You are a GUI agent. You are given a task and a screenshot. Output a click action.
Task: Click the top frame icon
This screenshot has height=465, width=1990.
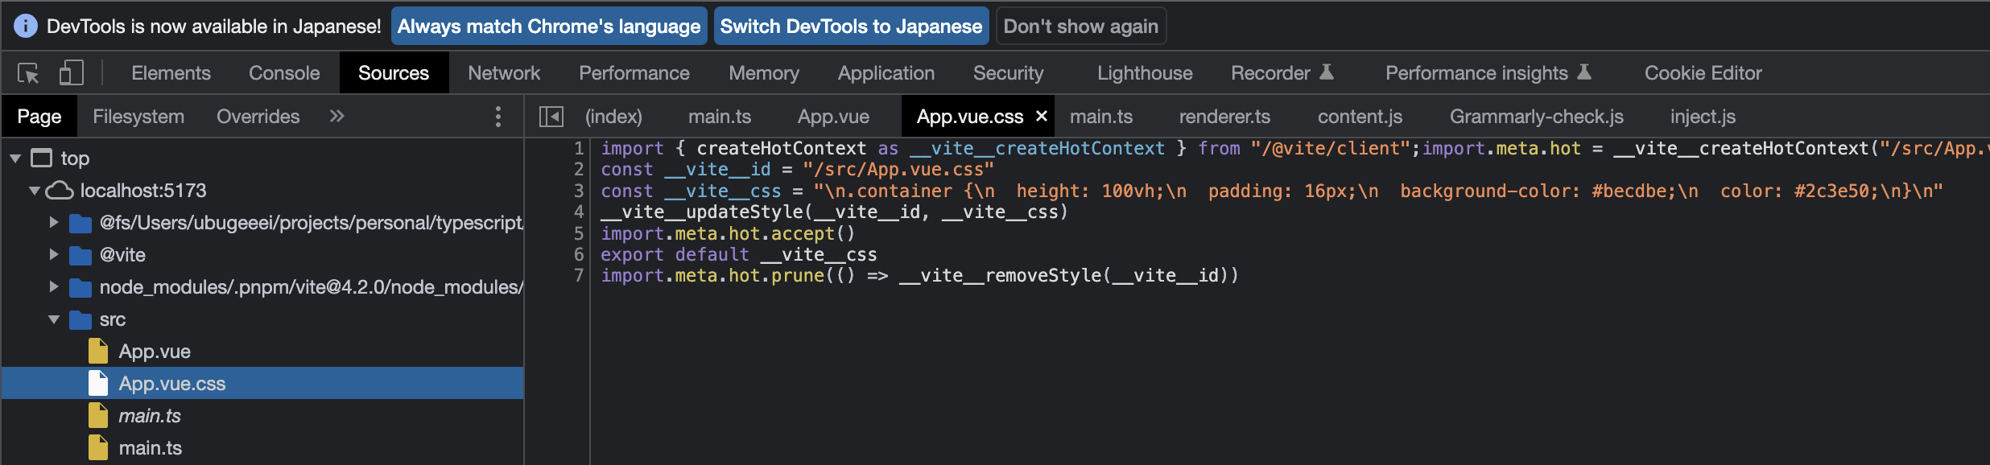tap(41, 158)
